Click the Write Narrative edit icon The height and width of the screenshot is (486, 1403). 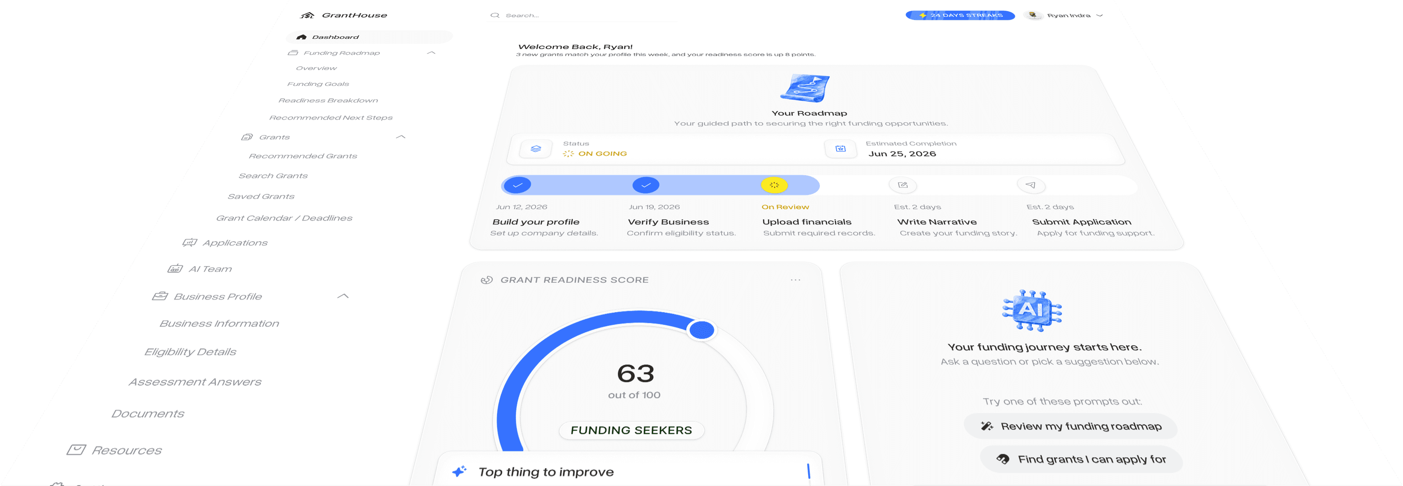click(903, 186)
